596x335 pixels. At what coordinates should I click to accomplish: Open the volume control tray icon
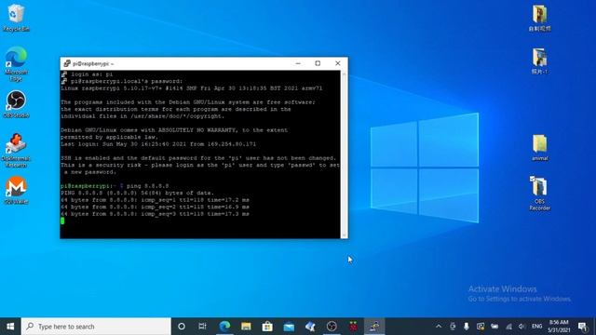pos(521,327)
